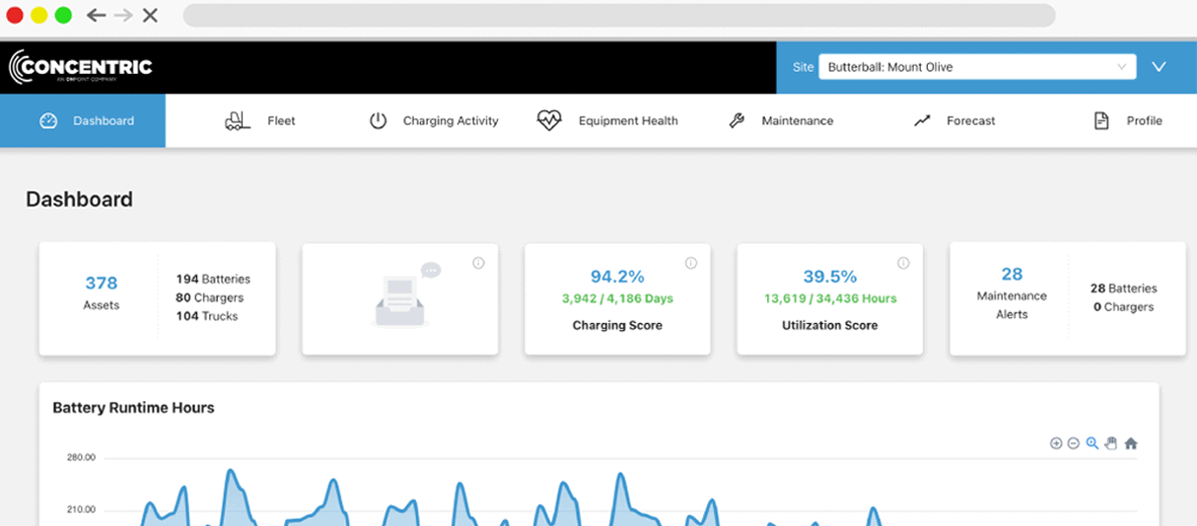Select the magnifier selection zoom tool

point(1092,443)
